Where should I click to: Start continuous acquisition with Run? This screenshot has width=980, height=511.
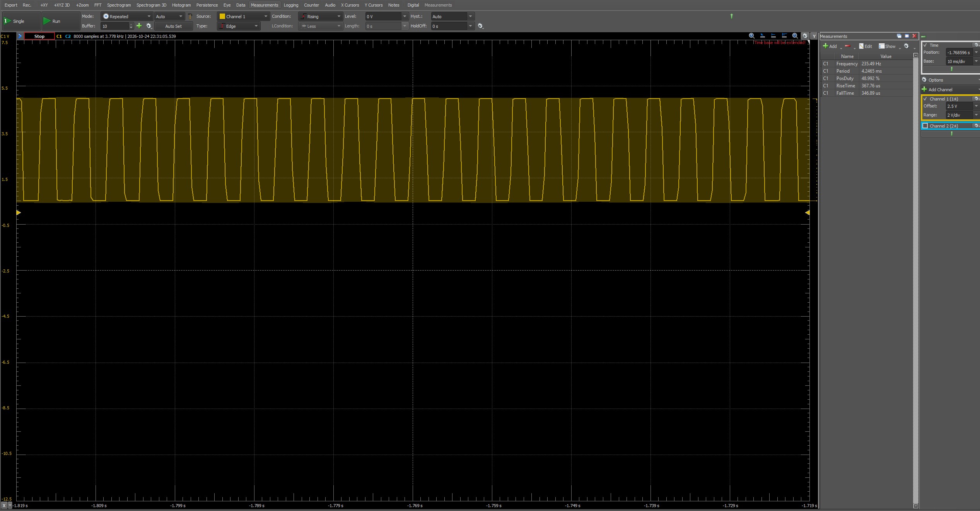[x=60, y=21]
